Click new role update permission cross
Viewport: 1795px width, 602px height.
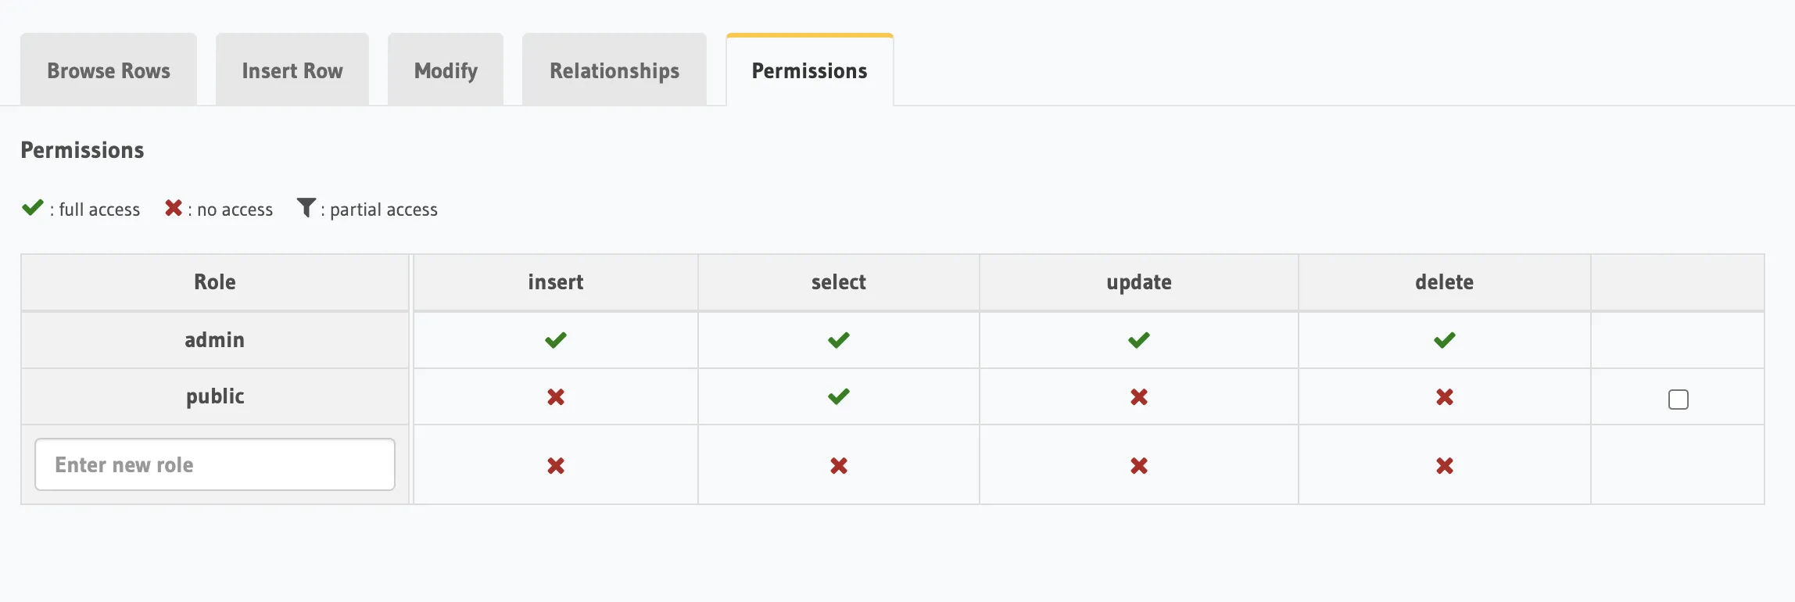tap(1138, 466)
